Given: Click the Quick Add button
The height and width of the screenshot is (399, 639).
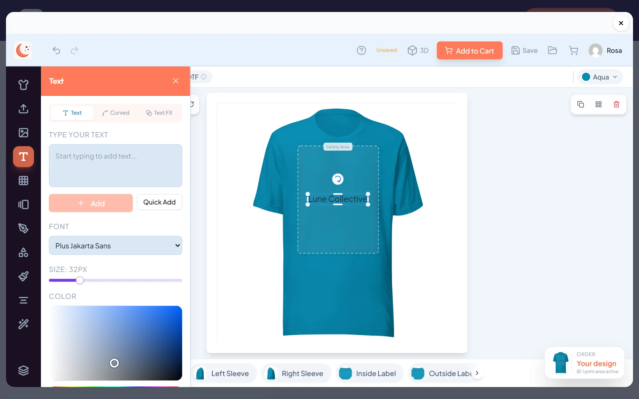Looking at the screenshot, I should [159, 202].
